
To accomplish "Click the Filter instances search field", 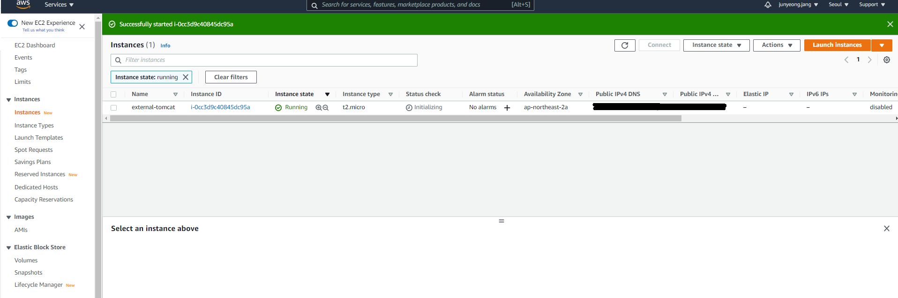I will coord(264,60).
